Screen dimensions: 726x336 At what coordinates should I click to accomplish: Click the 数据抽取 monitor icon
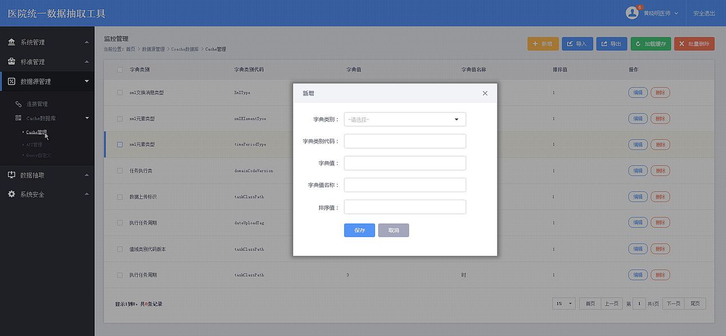(11, 175)
